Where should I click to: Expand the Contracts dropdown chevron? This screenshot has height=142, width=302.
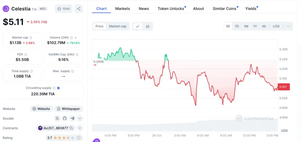80,128
